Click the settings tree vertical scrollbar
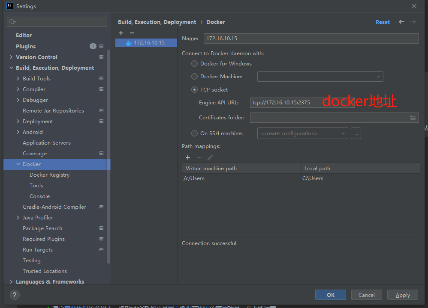 (109, 157)
